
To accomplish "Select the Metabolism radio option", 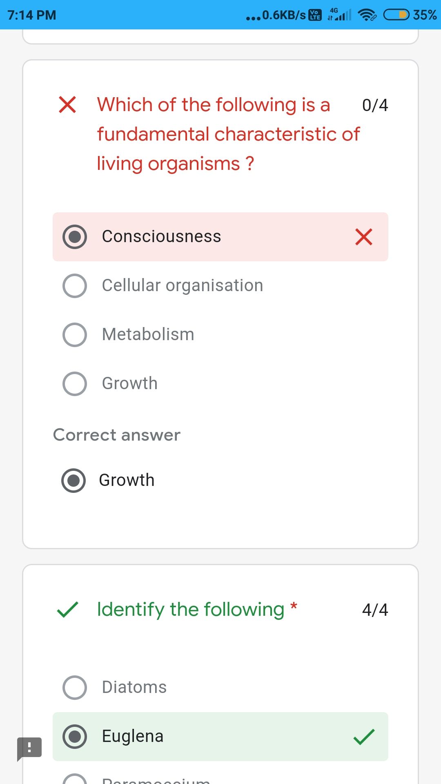I will pyautogui.click(x=220, y=335).
